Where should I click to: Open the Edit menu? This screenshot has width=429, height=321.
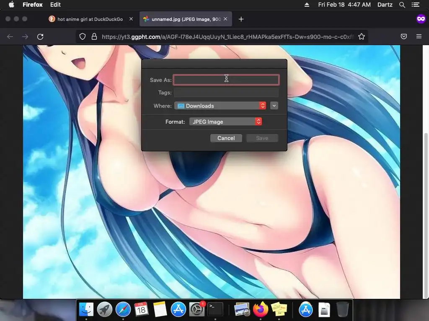(55, 5)
